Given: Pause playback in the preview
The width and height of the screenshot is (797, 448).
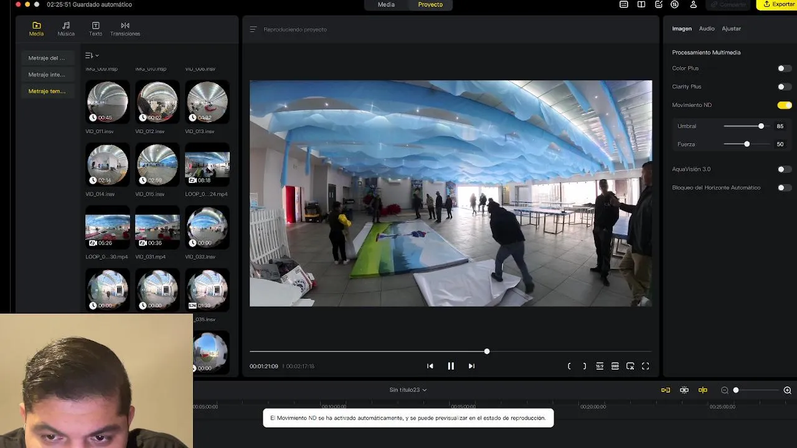Looking at the screenshot, I should coord(451,366).
